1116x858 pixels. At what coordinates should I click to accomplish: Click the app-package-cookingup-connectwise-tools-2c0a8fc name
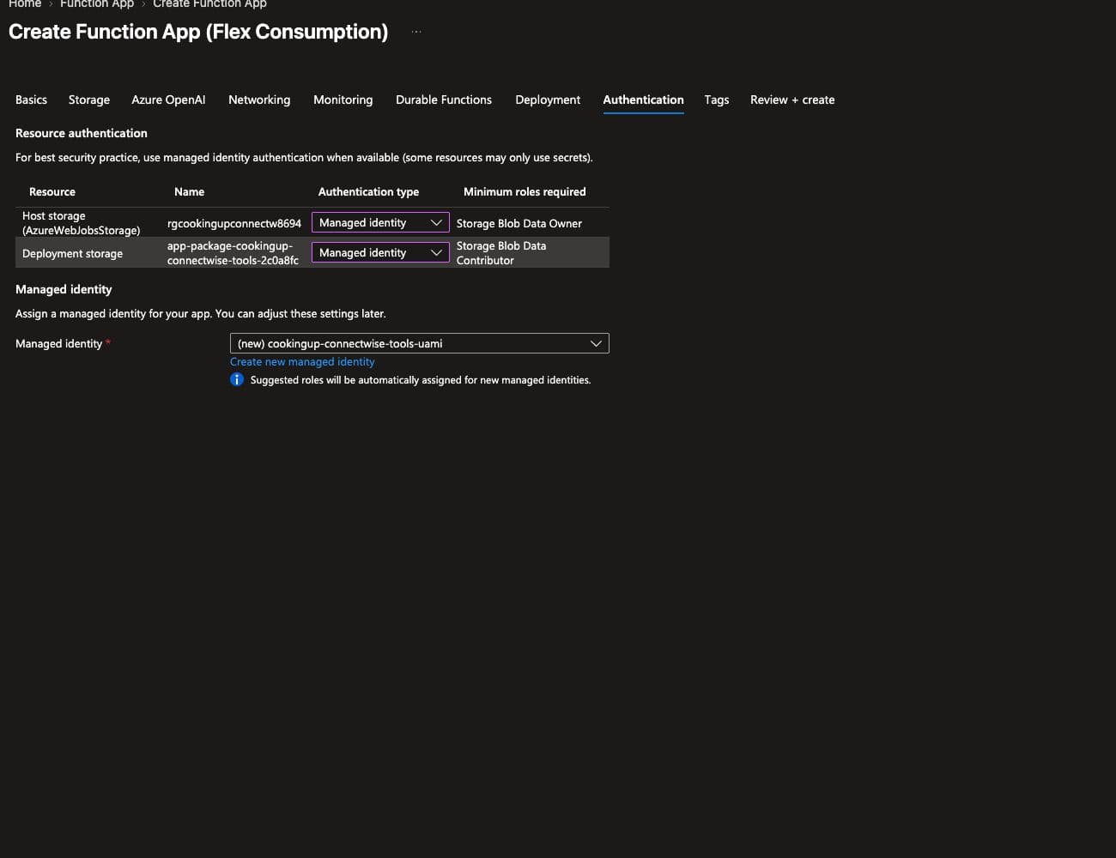pos(233,253)
